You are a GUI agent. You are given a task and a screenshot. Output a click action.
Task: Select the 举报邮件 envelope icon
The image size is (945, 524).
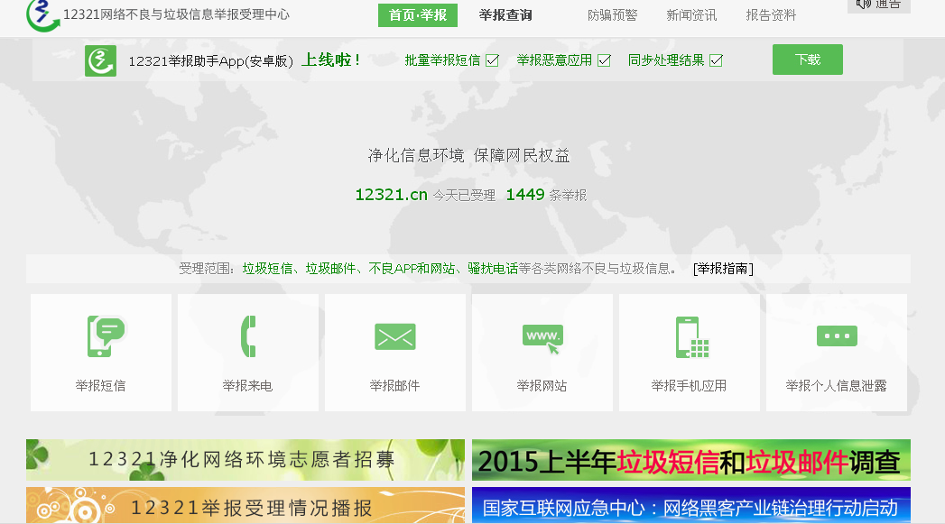point(394,336)
